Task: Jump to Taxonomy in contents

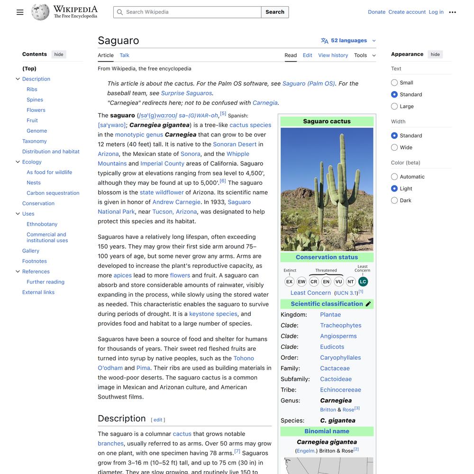Action: [x=35, y=141]
